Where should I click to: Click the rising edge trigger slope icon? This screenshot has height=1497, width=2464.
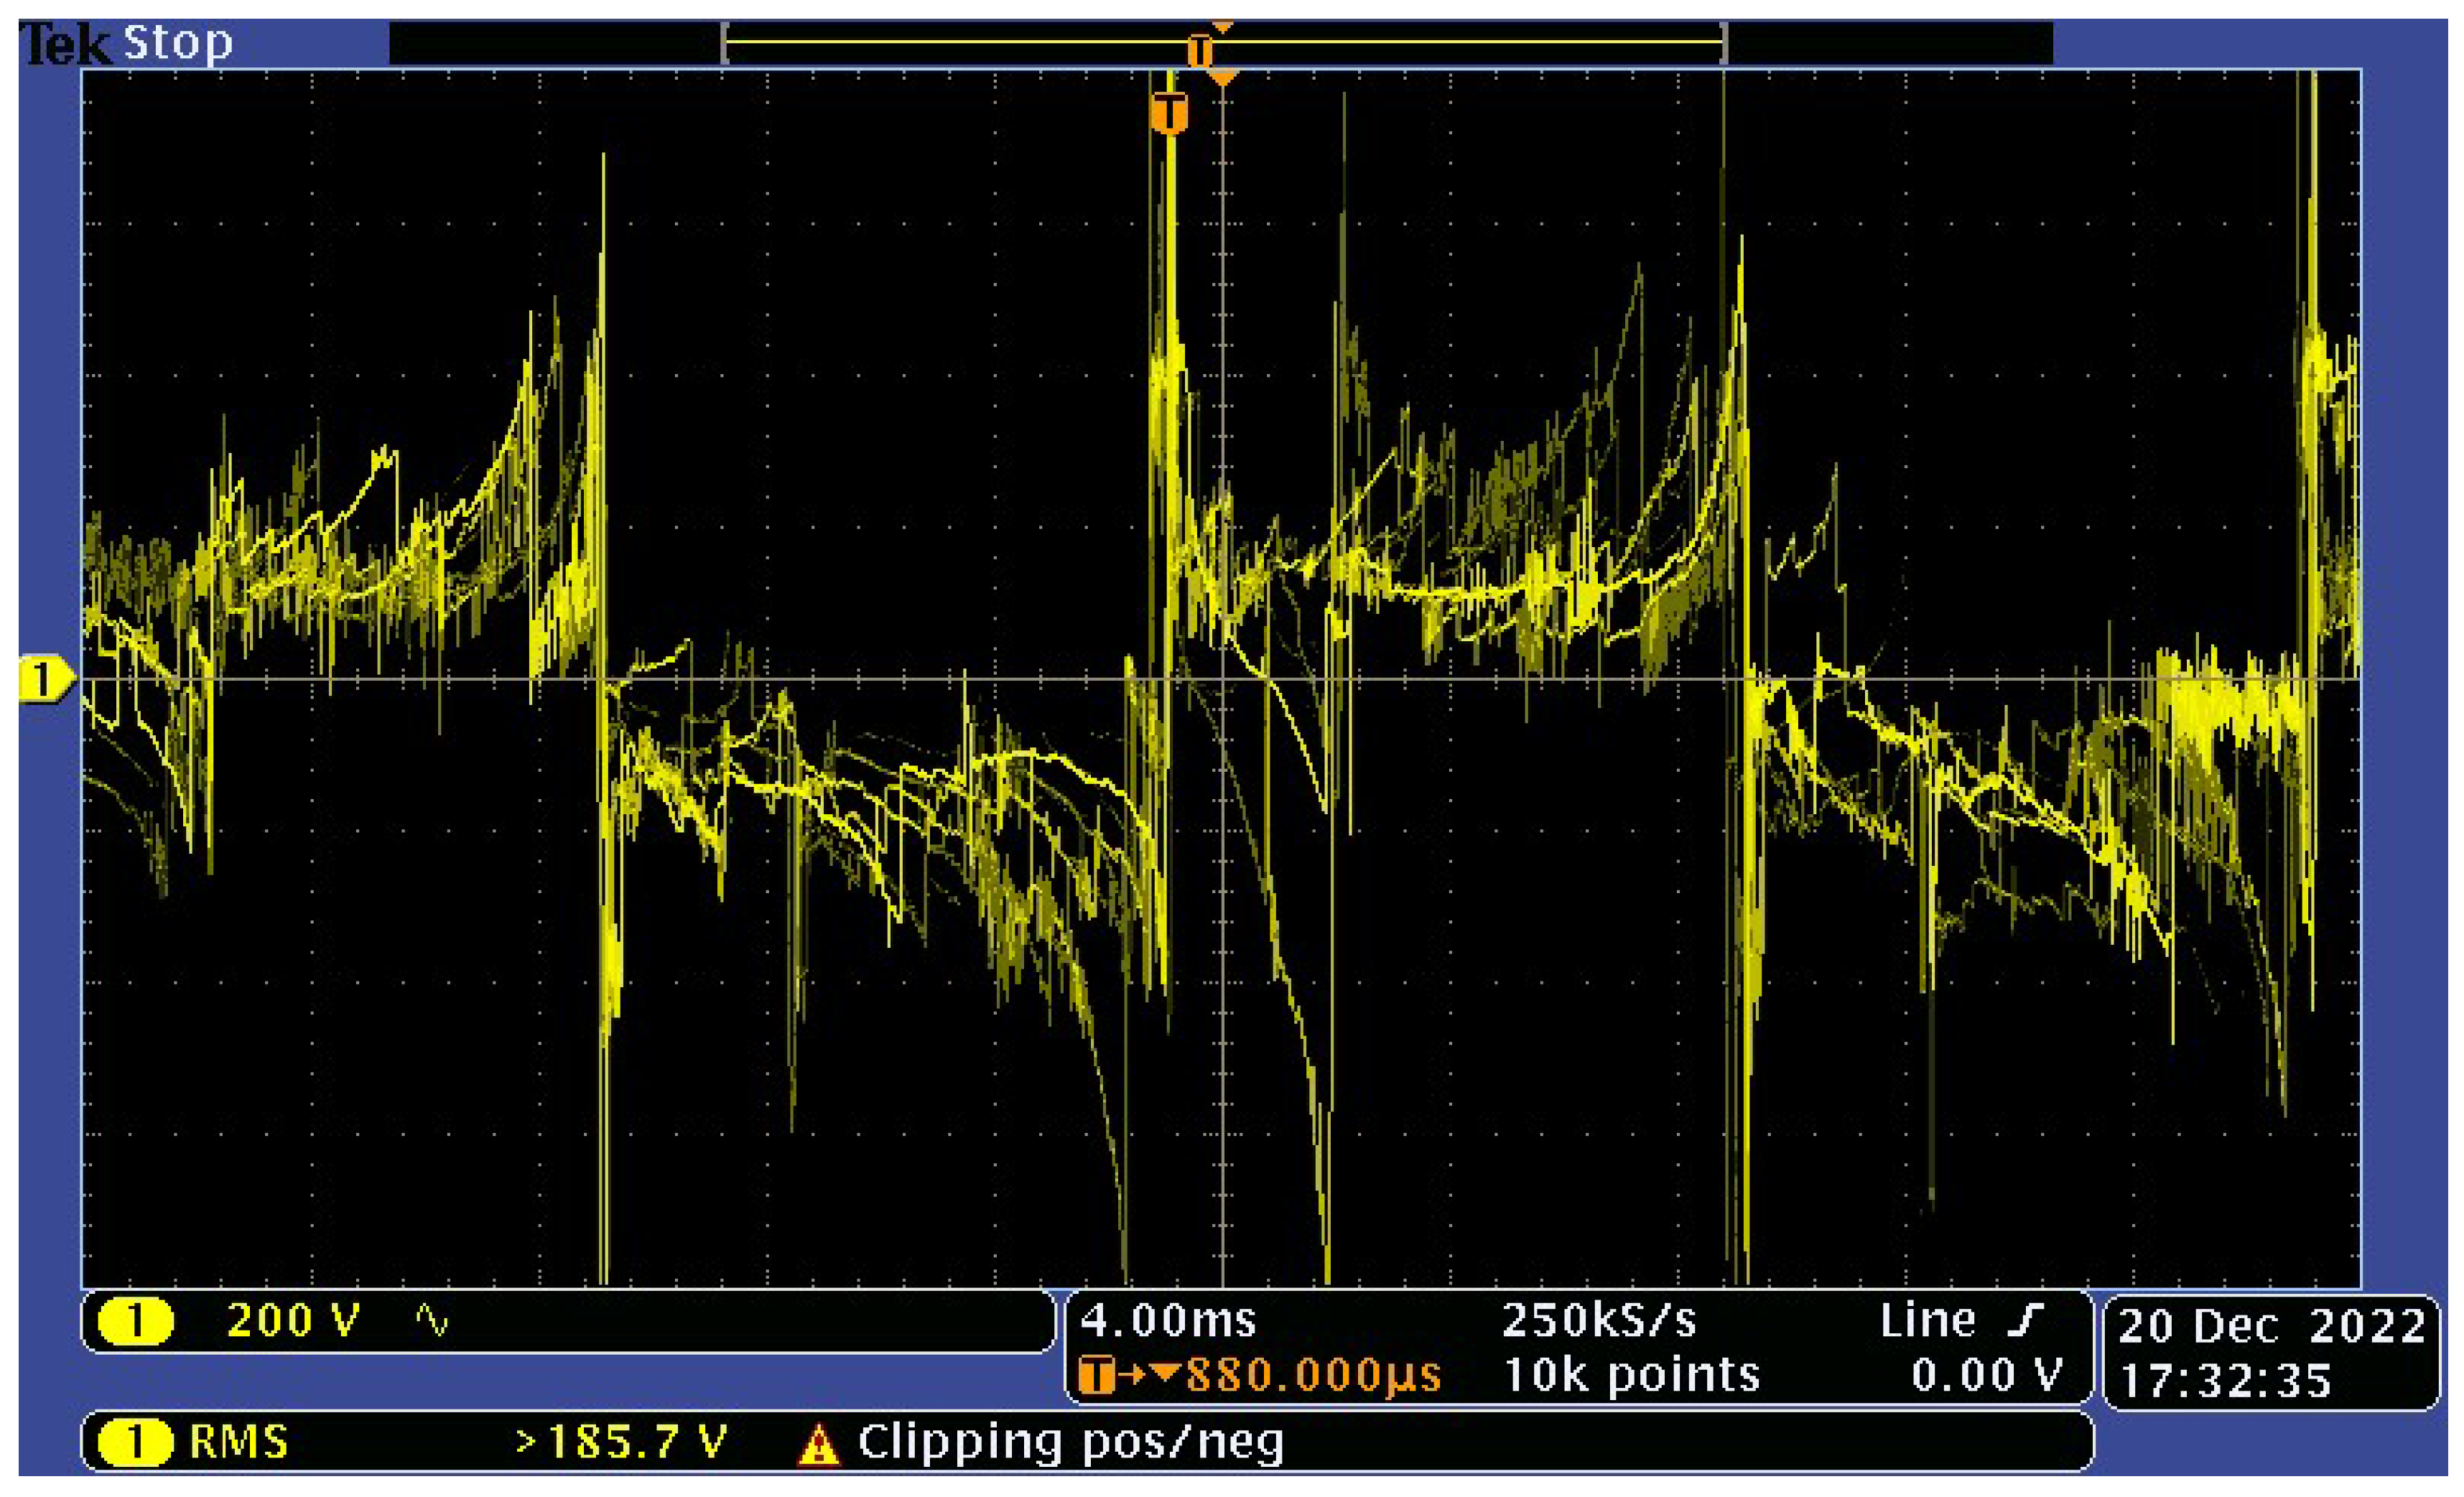coord(2025,1320)
